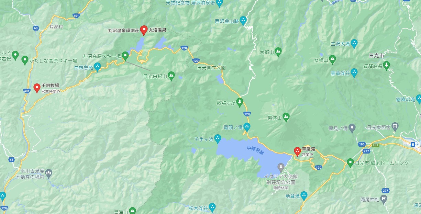
Task: Select the 中禅寺湖 lake label
Action: point(255,150)
